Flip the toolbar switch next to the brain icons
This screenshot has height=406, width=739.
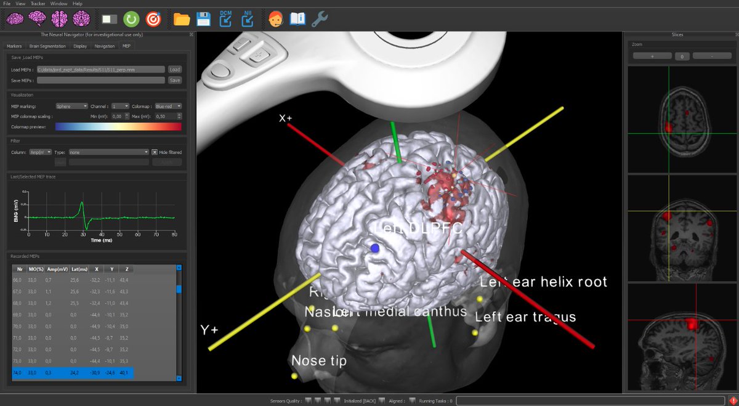pyautogui.click(x=110, y=20)
